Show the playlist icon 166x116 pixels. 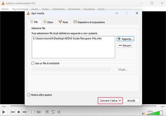(47, 112)
